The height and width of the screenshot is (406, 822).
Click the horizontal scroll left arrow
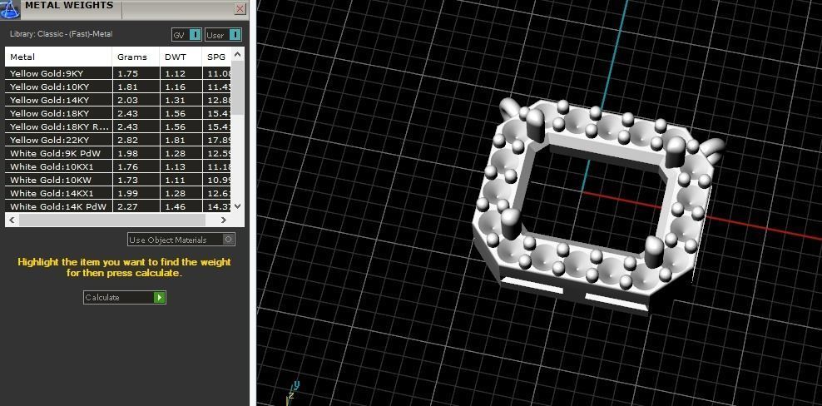click(12, 220)
